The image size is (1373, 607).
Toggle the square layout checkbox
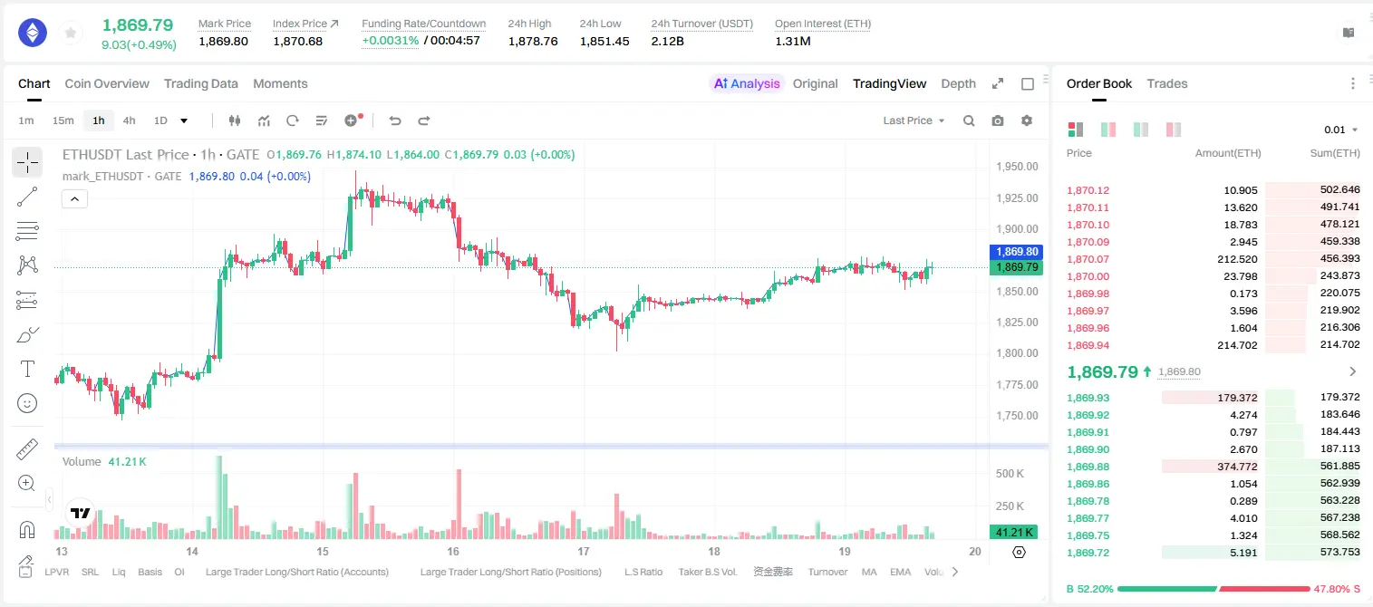(1028, 83)
